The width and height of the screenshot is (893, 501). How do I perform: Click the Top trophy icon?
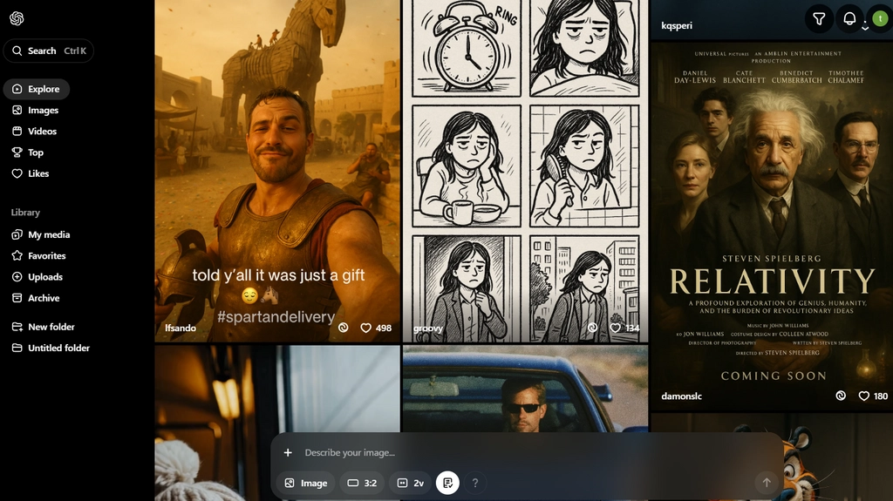click(x=17, y=152)
